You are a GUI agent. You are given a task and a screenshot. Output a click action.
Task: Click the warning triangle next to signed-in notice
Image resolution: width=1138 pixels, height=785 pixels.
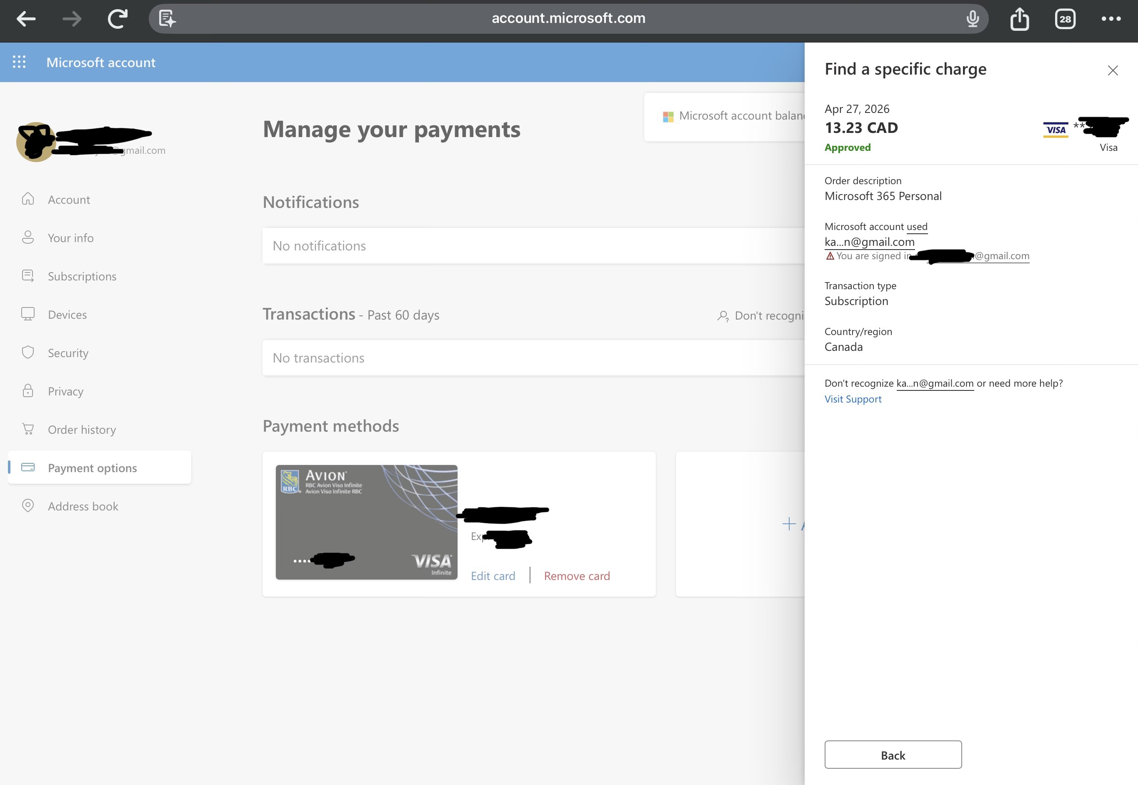click(x=830, y=256)
